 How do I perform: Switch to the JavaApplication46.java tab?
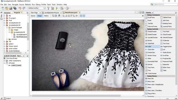[51, 13]
